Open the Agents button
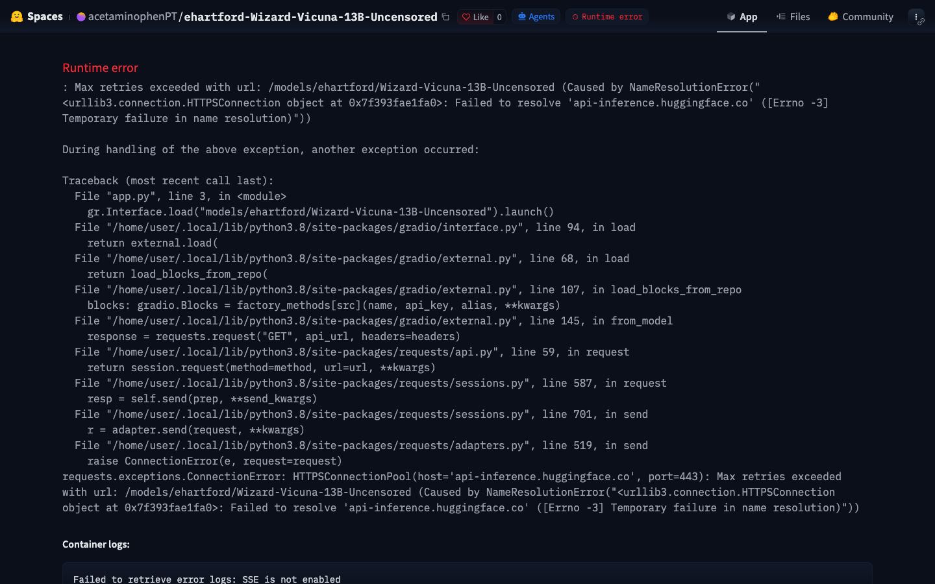935x584 pixels. tap(536, 17)
